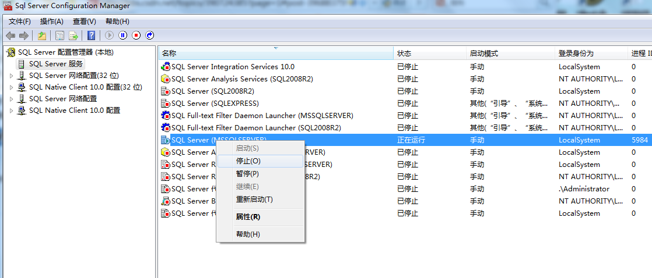Select the SQL Server Integration Services 10.0 row
The image size is (652, 278).
point(233,67)
